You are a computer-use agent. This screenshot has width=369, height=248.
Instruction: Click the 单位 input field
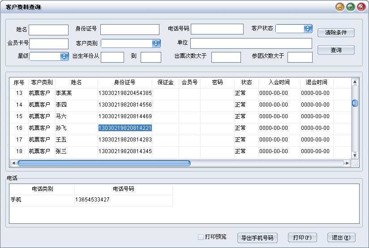(251, 43)
